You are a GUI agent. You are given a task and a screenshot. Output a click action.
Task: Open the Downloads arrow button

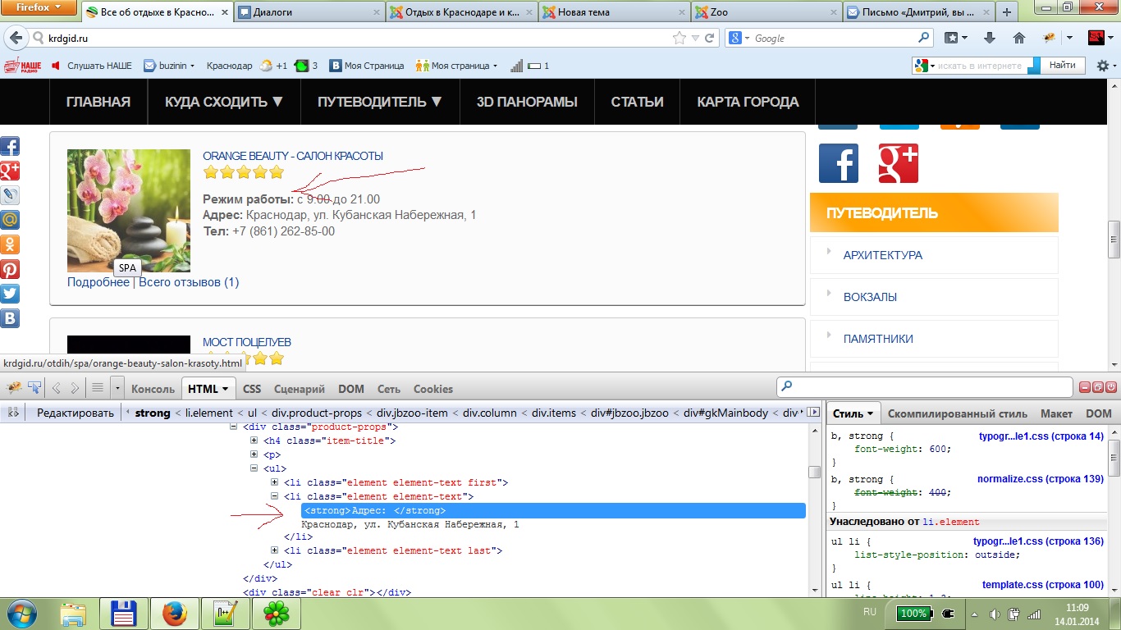coord(989,38)
